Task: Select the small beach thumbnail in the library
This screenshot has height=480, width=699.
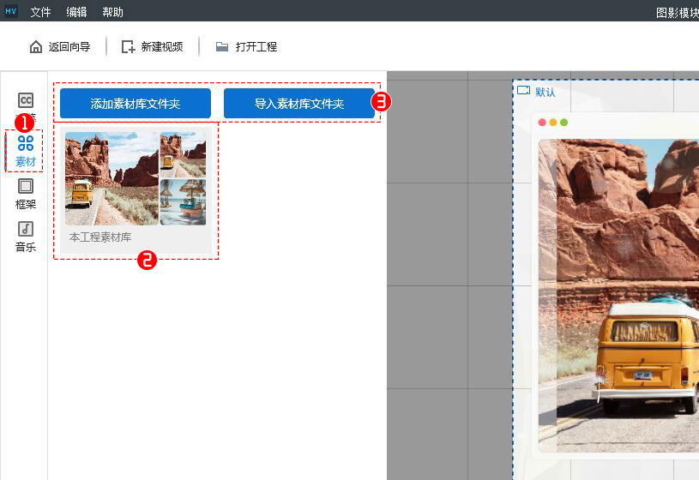Action: tap(183, 202)
